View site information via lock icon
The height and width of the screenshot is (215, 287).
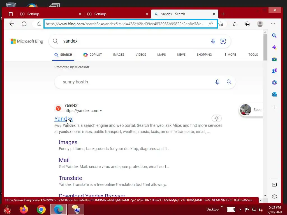(39, 24)
